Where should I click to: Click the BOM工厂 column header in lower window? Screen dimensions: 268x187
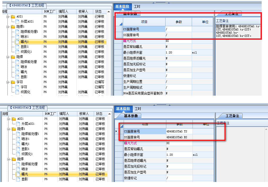tap(51, 114)
